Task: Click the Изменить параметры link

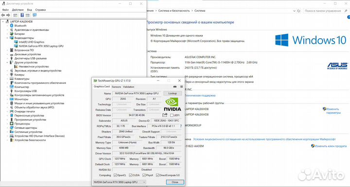Action: click(333, 111)
